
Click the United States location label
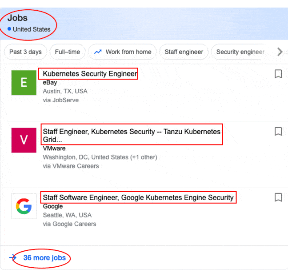coord(32,29)
